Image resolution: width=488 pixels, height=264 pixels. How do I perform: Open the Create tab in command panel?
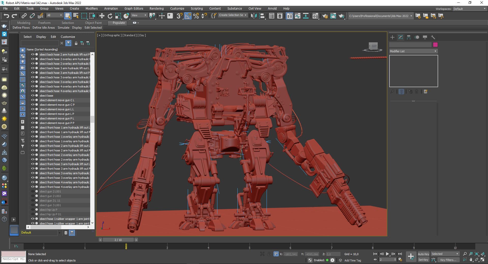point(392,37)
